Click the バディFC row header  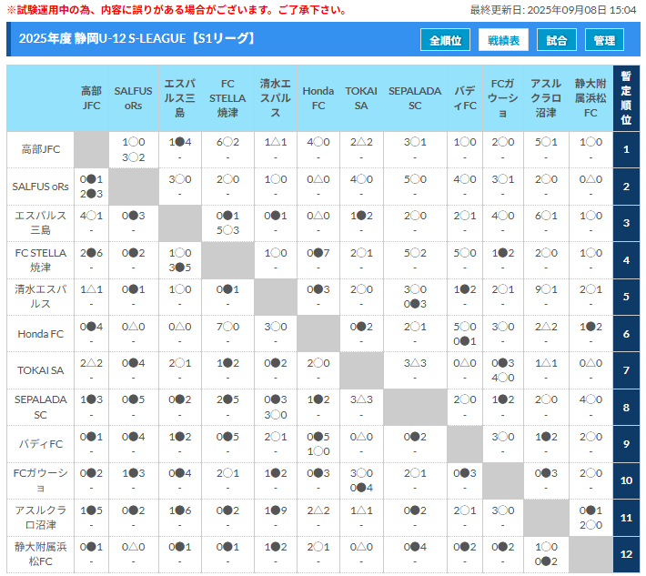(40, 444)
